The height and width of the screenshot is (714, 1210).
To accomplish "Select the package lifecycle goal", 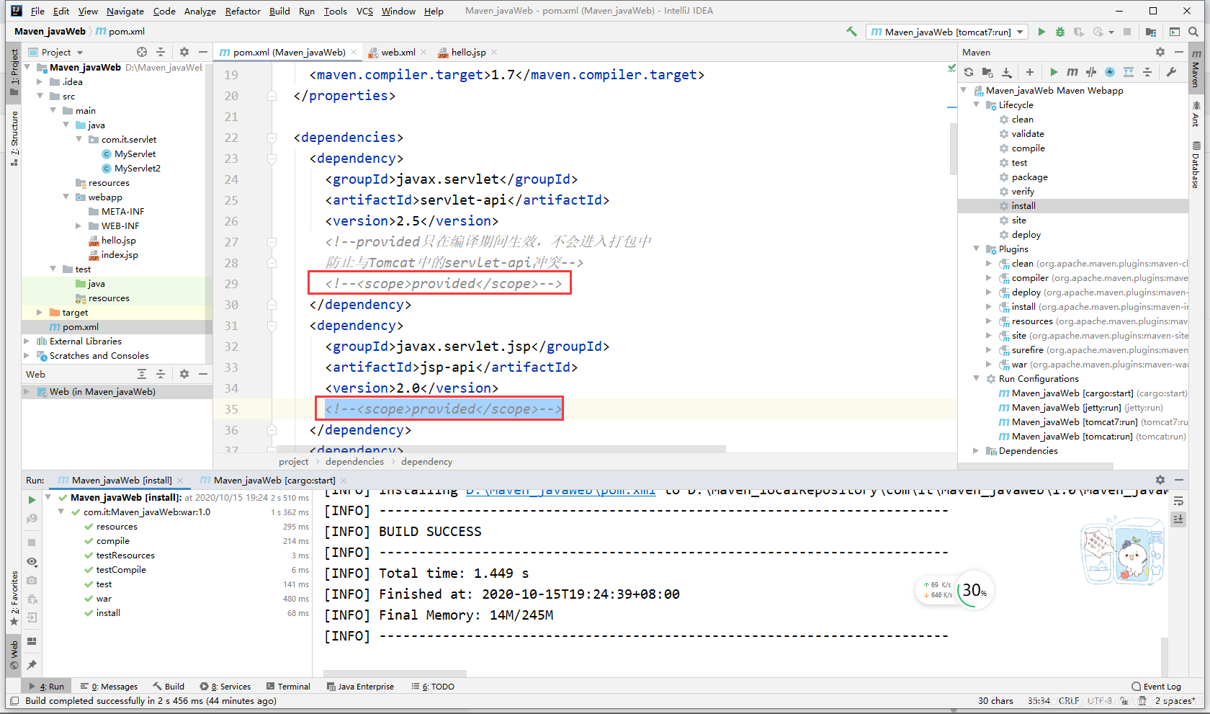I will click(x=1029, y=177).
